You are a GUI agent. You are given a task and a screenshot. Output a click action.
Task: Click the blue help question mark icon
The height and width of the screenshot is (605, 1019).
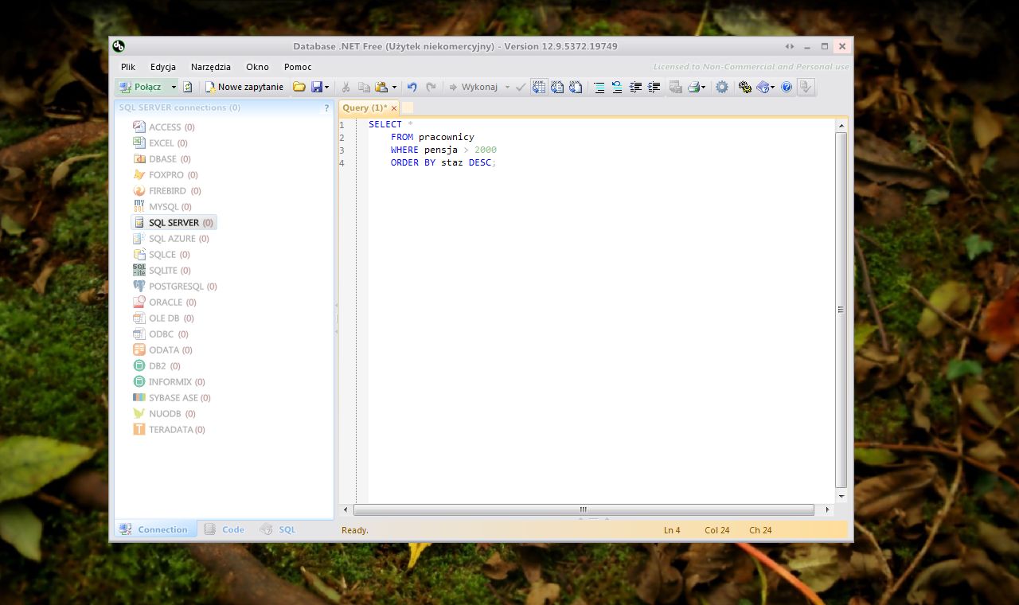click(787, 87)
